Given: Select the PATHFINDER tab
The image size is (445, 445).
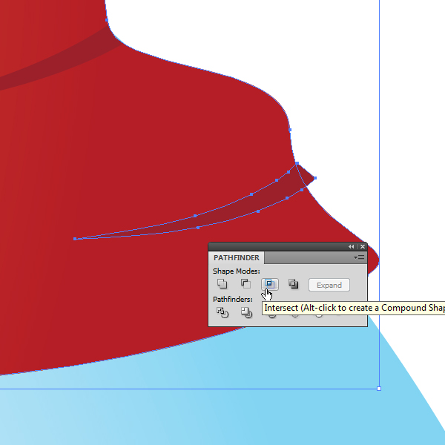Looking at the screenshot, I should point(237,257).
